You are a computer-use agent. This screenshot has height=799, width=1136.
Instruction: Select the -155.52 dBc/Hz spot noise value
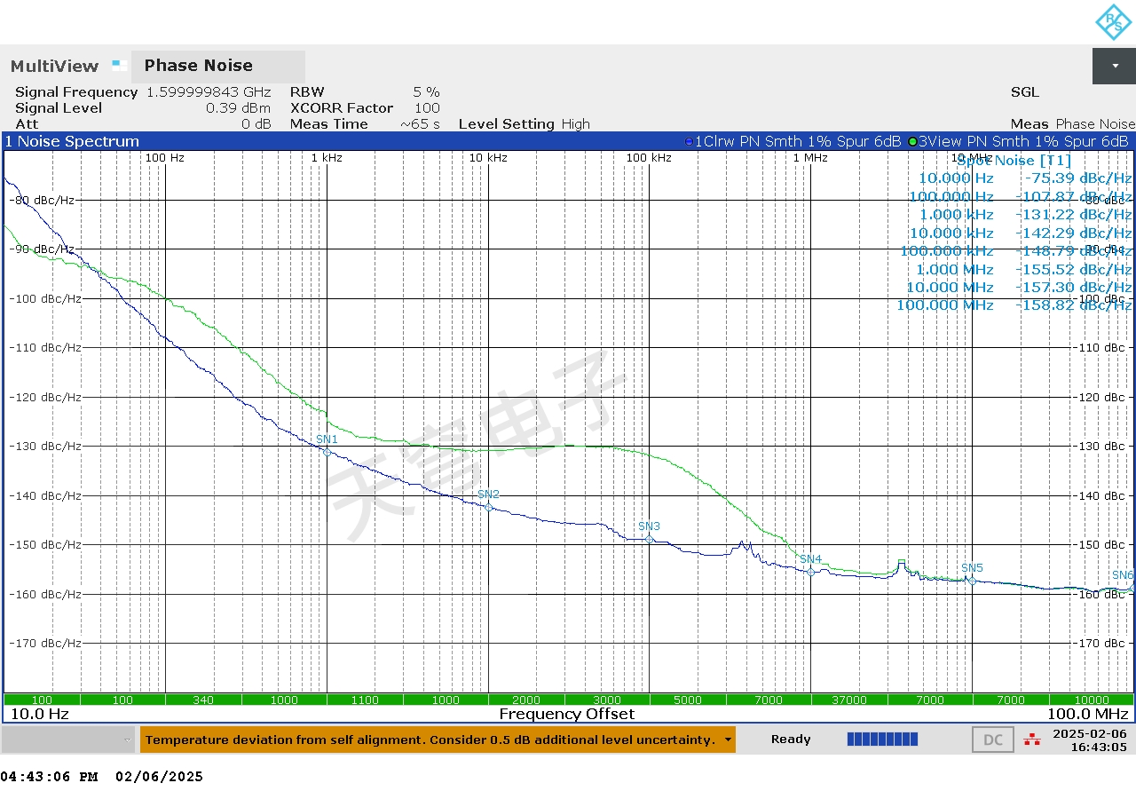[1074, 269]
